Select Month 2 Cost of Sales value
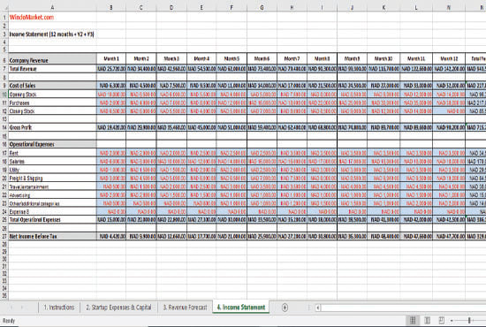Image resolution: width=486 pixels, height=327 pixels. (141, 86)
